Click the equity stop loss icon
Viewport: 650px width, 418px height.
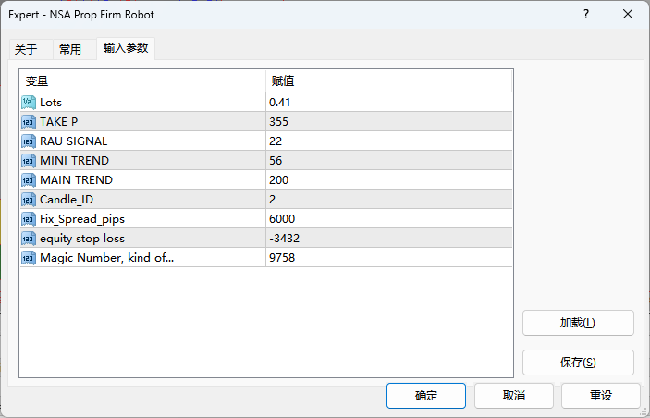(28, 238)
